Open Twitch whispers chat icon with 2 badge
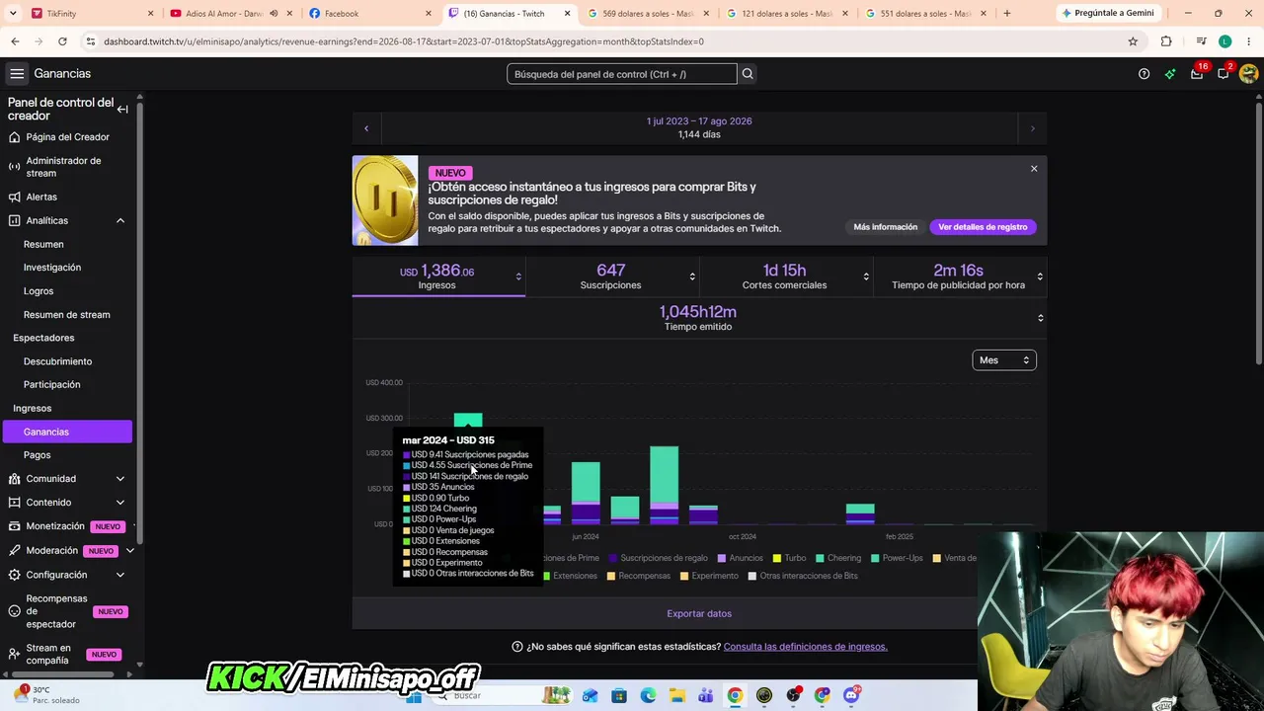The height and width of the screenshot is (711, 1264). pyautogui.click(x=1224, y=73)
